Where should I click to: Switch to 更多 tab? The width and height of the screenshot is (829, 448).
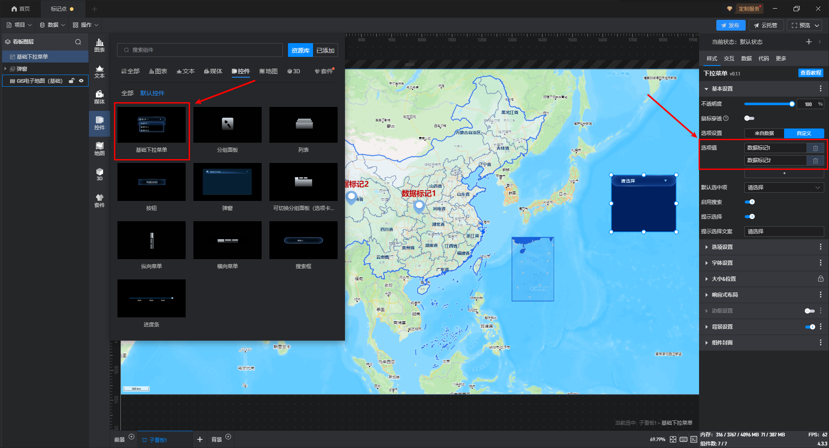pos(781,58)
